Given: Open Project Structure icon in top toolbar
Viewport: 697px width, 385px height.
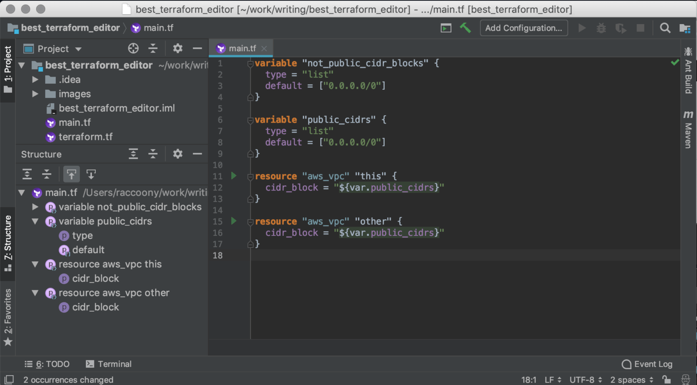Looking at the screenshot, I should point(685,28).
